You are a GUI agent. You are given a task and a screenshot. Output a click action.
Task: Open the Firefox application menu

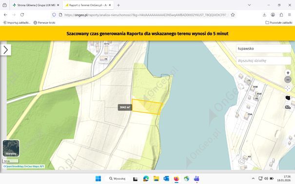(x=289, y=15)
